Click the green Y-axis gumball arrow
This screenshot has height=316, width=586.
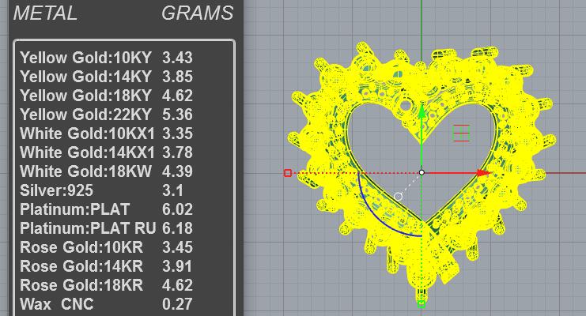coord(422,111)
